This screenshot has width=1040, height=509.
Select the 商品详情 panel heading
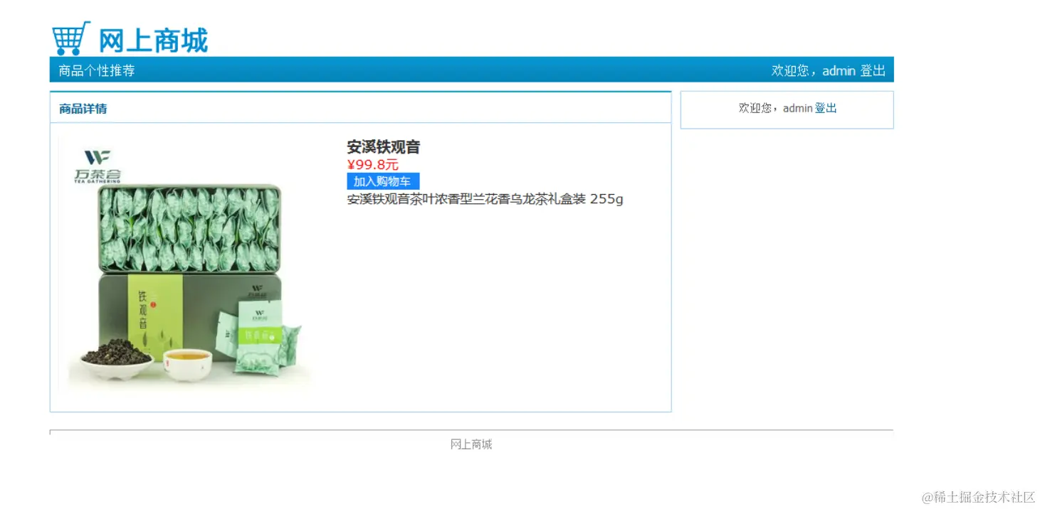(83, 109)
